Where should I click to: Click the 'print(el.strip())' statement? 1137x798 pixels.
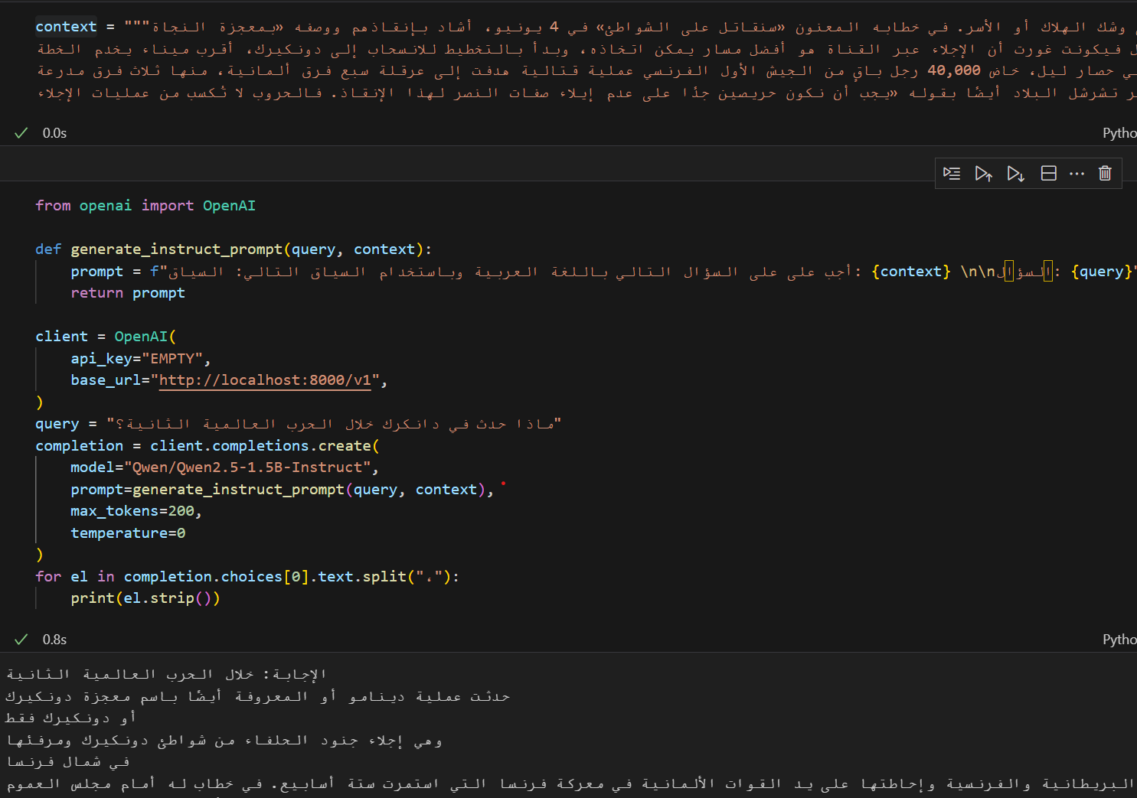145,598
